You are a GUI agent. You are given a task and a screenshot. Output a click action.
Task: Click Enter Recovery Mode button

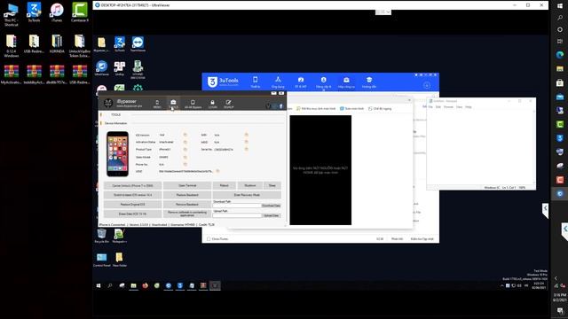247,195
